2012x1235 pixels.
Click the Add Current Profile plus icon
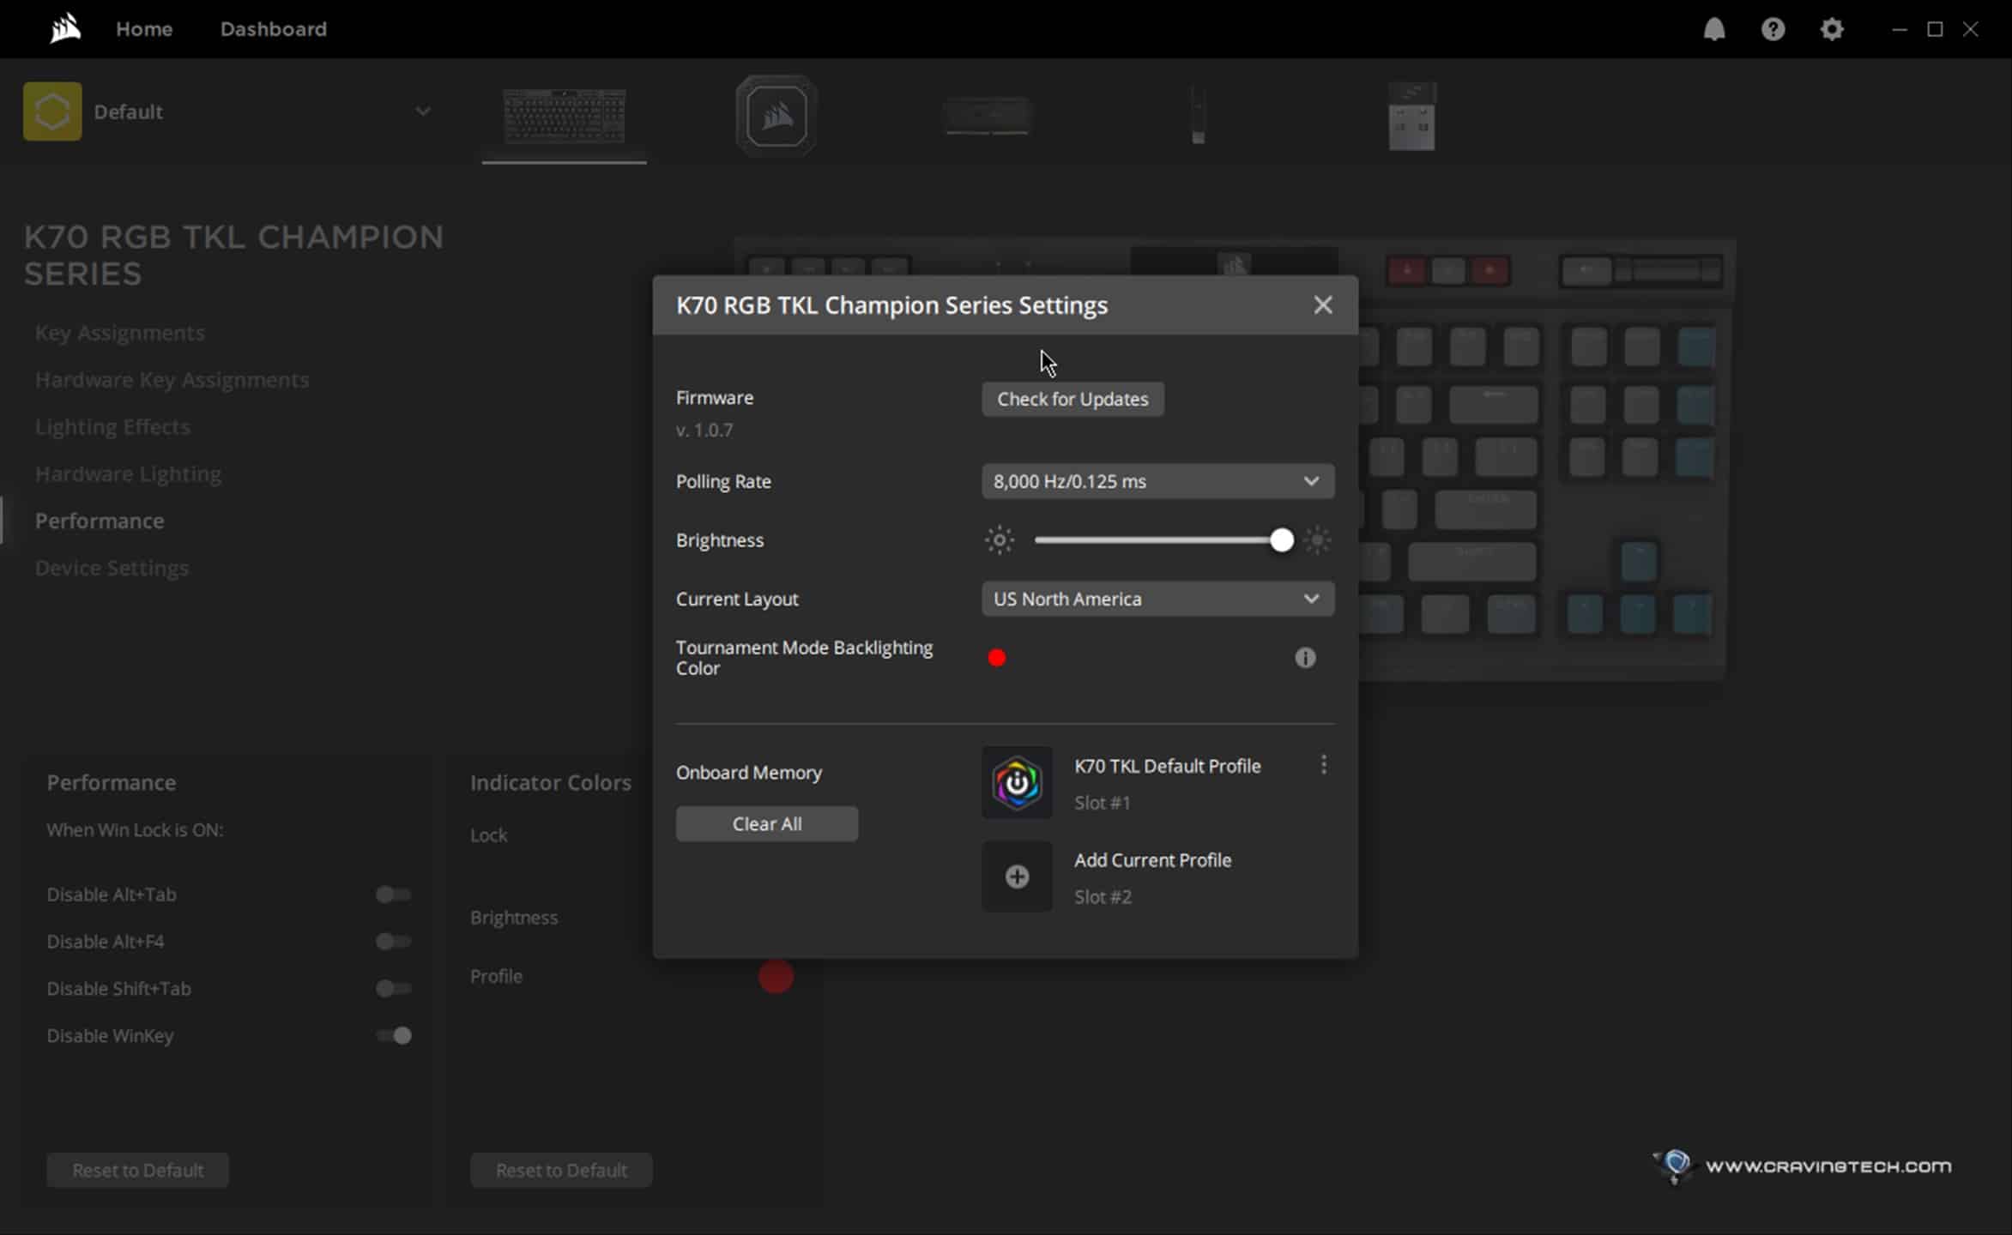click(1017, 877)
